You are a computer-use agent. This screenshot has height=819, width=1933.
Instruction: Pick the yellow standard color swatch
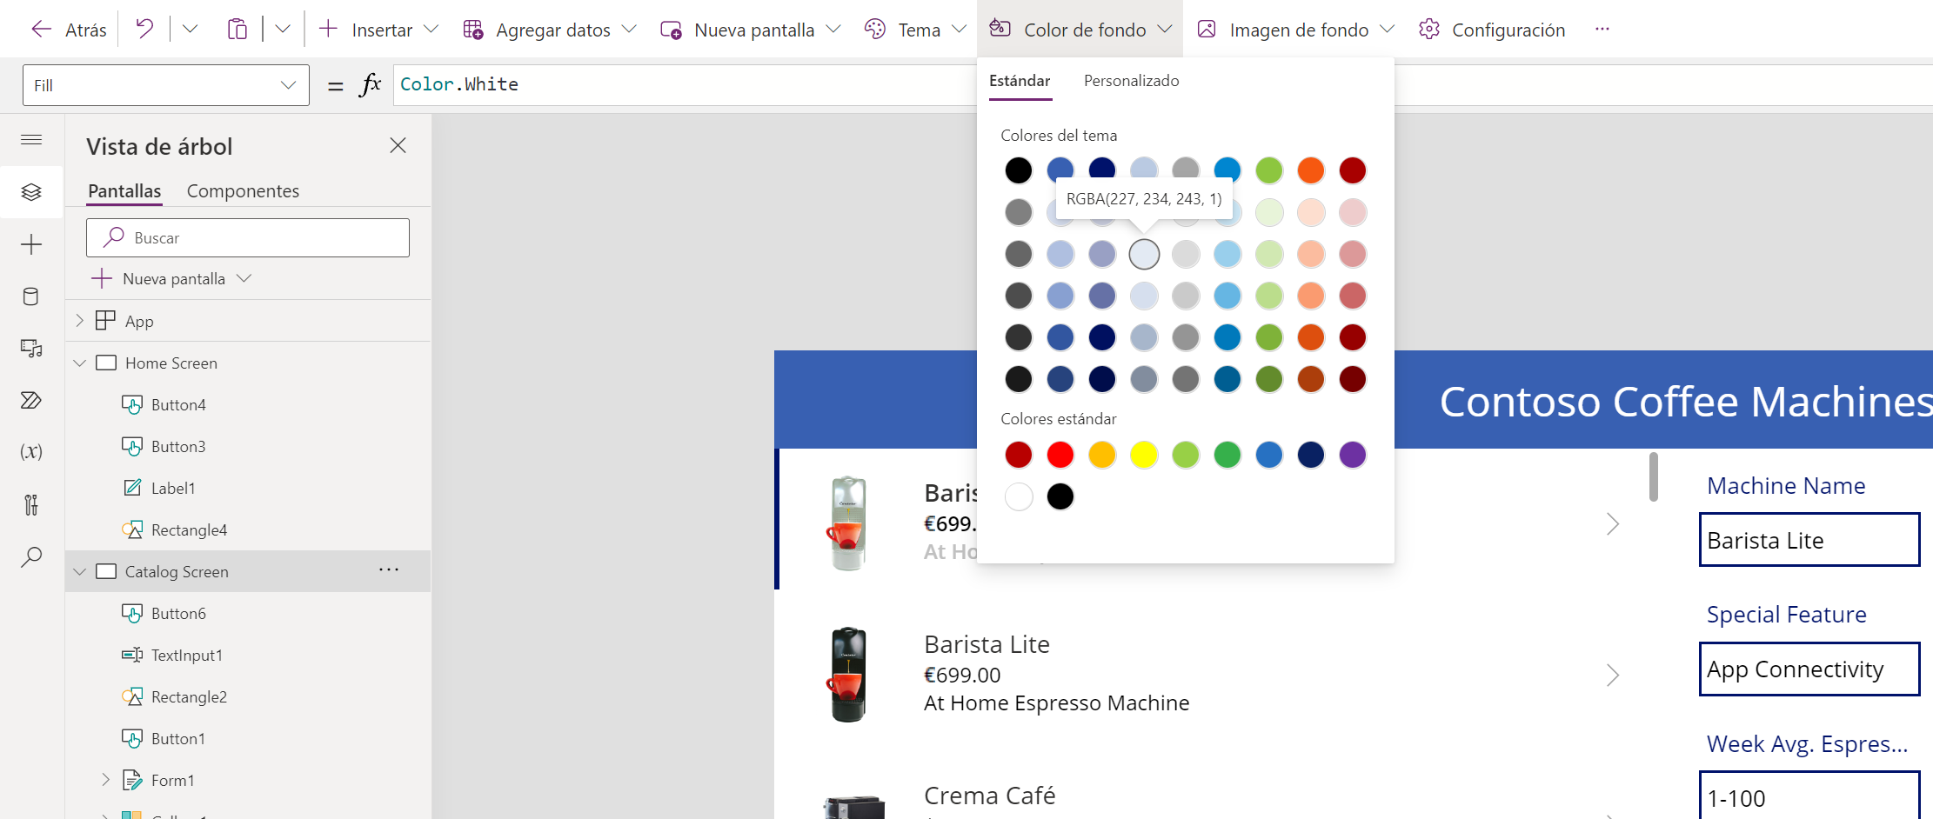coord(1143,454)
